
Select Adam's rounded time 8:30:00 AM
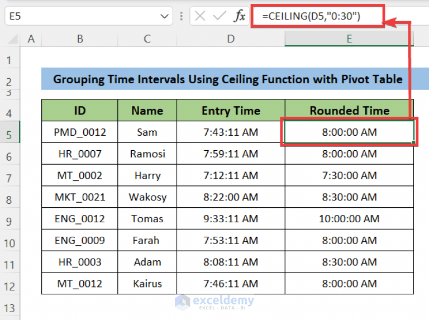tap(349, 262)
